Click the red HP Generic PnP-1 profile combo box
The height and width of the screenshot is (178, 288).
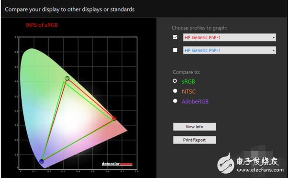[x=230, y=37]
